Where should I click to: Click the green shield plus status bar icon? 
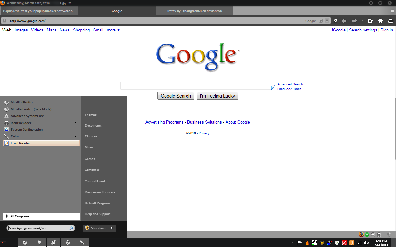click(x=367, y=235)
